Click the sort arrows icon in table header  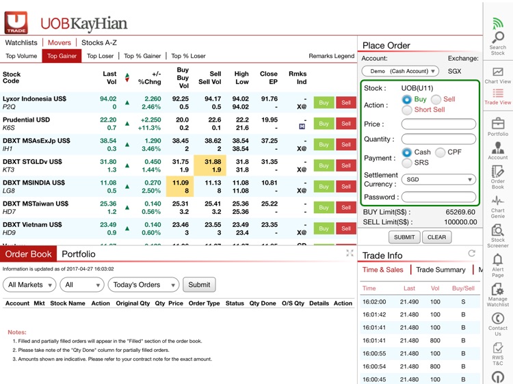click(x=127, y=78)
